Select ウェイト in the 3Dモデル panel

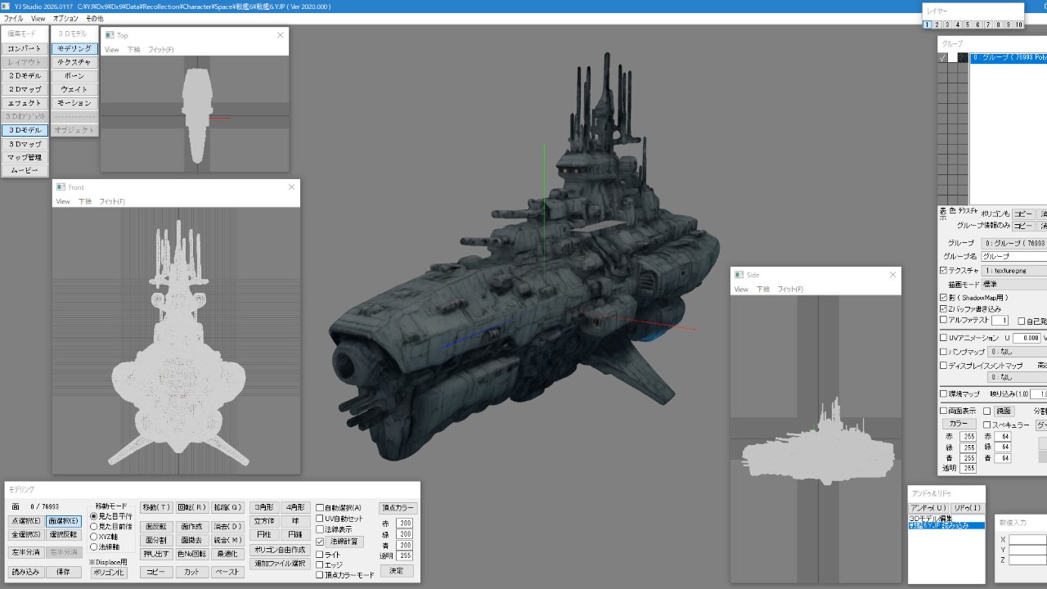pyautogui.click(x=74, y=89)
